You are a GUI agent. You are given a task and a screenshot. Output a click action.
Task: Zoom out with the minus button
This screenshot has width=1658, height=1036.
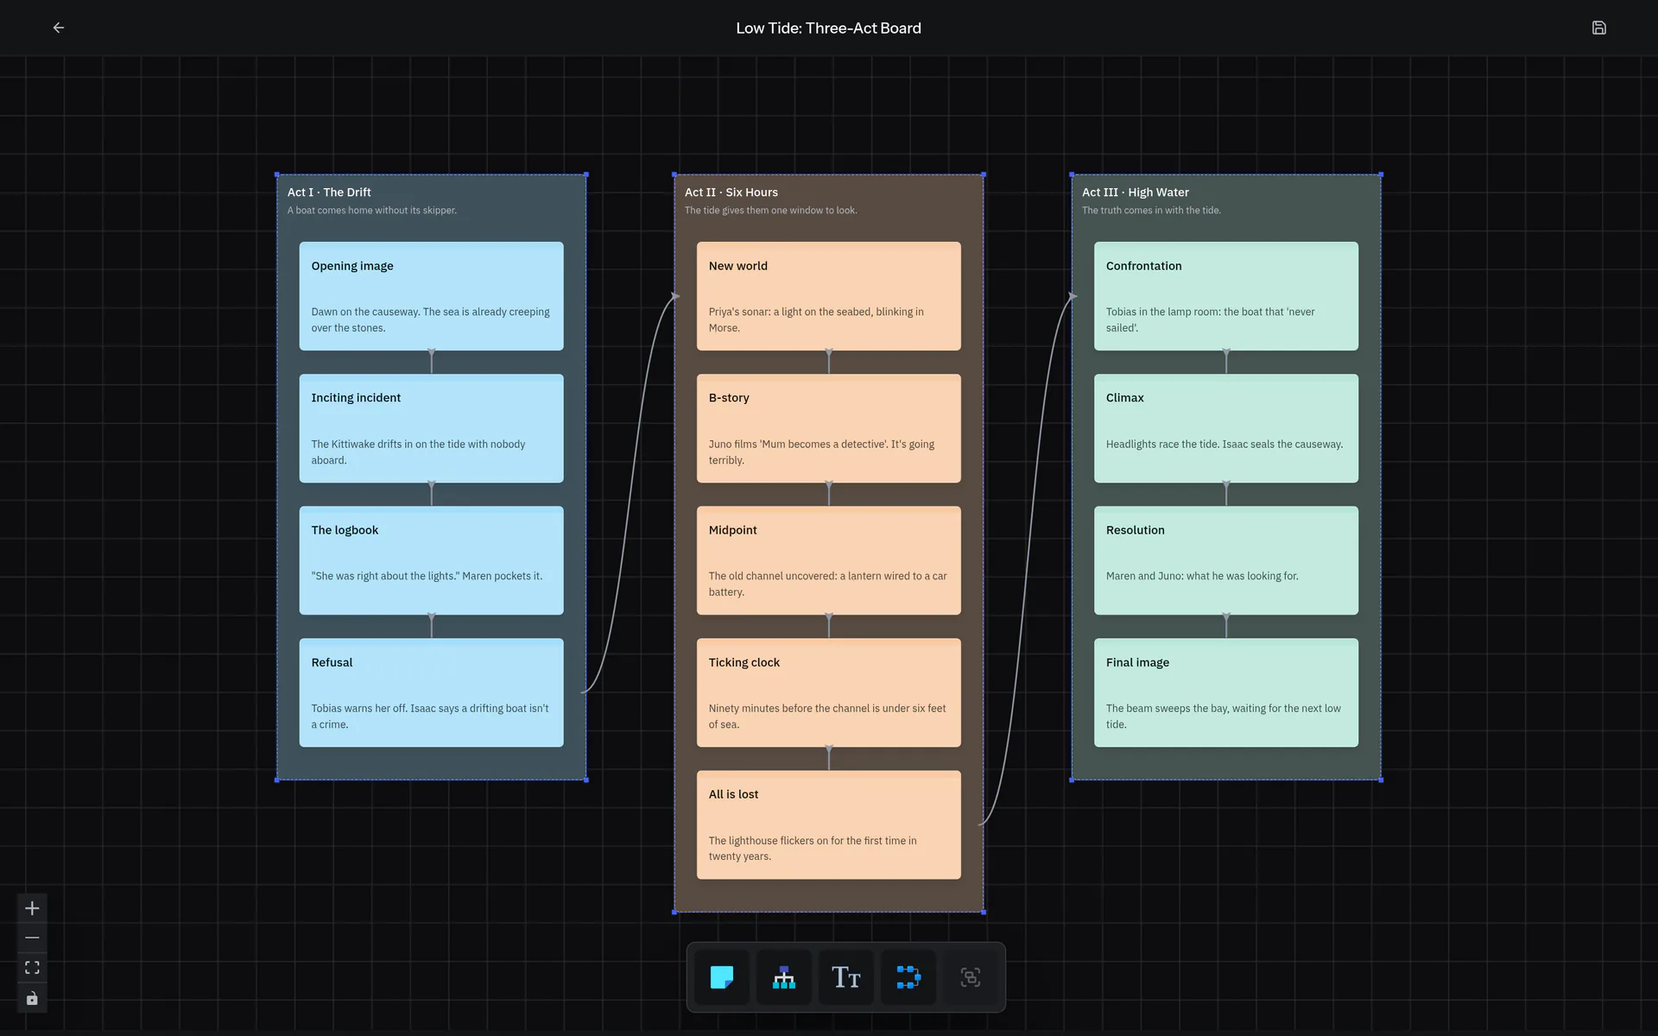coord(32,938)
